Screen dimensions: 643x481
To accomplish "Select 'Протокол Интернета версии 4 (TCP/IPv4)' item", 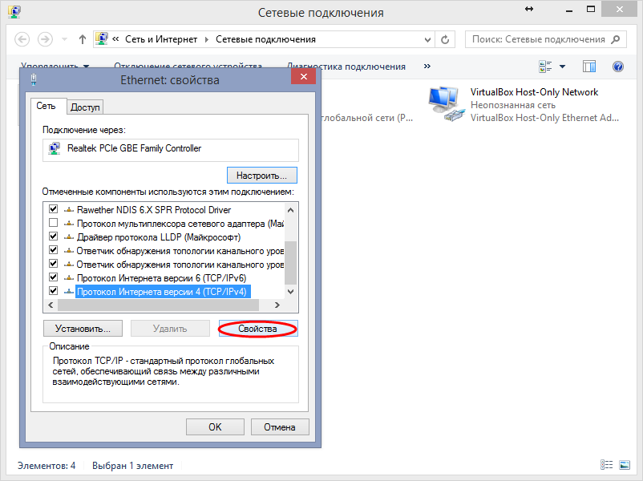I will click(162, 292).
